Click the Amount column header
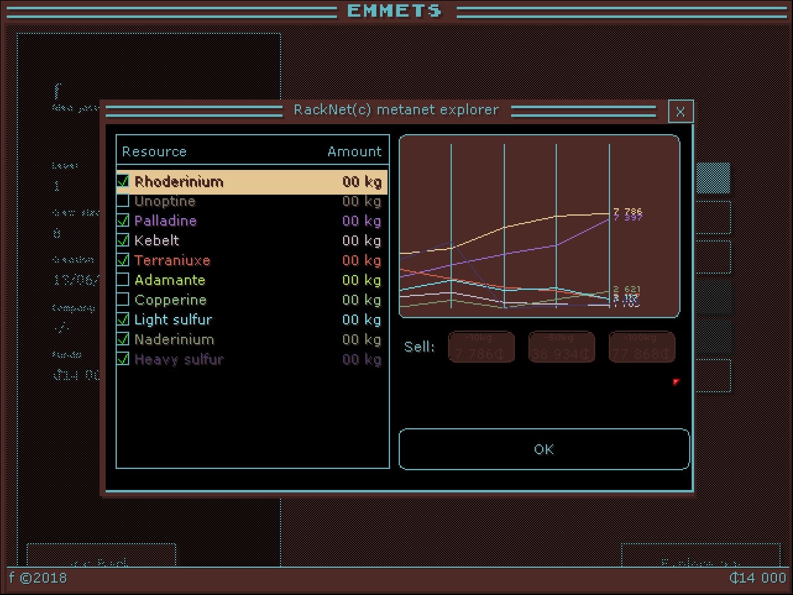The width and height of the screenshot is (793, 595). 354,152
